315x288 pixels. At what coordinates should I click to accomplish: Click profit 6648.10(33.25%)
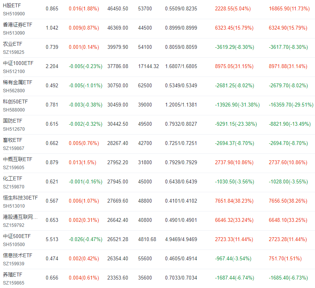[x=288, y=220]
